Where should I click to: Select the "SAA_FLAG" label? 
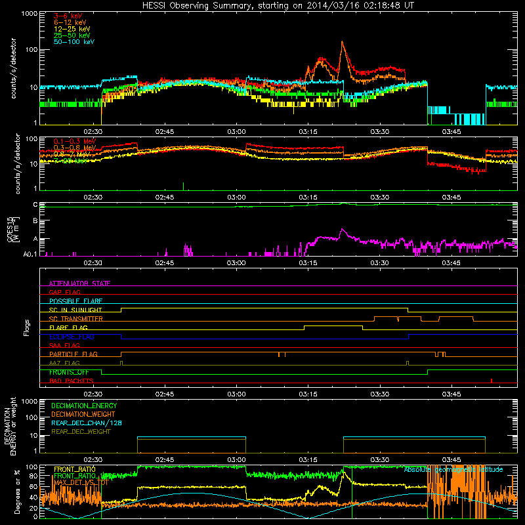pyautogui.click(x=64, y=345)
